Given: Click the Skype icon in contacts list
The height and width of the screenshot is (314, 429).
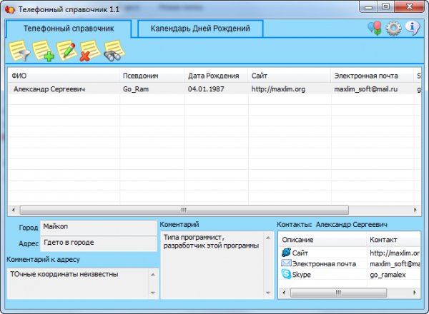Looking at the screenshot, I should [286, 274].
